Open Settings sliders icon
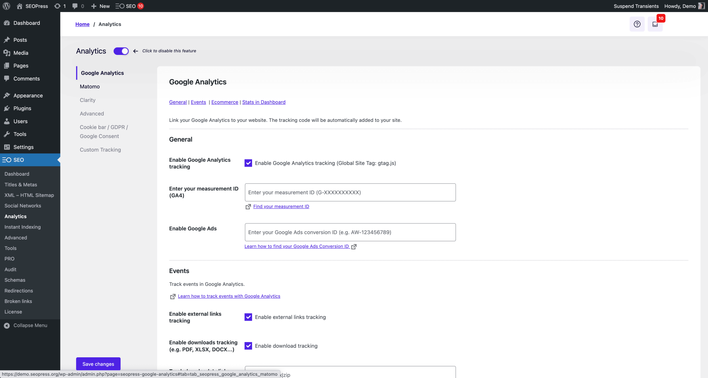Screen dimensions: 708x378 [x=7, y=147]
